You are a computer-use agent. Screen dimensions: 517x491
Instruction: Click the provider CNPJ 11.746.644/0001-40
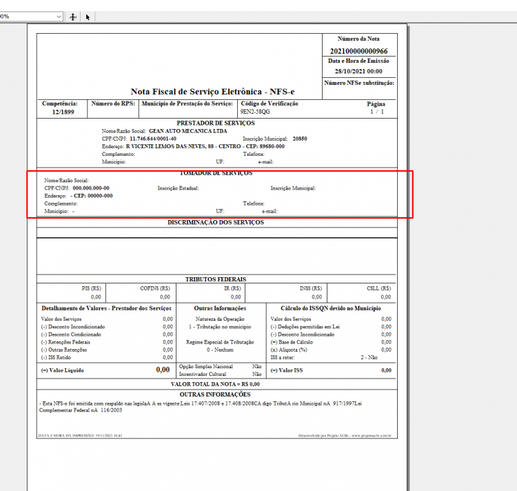point(153,139)
